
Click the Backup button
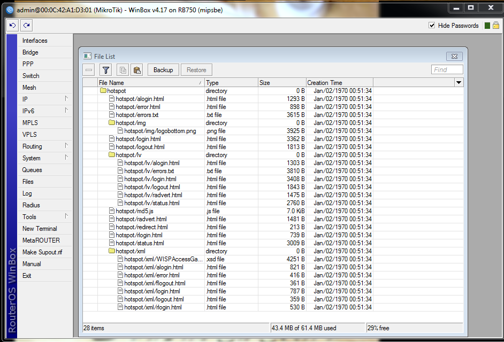pos(163,69)
